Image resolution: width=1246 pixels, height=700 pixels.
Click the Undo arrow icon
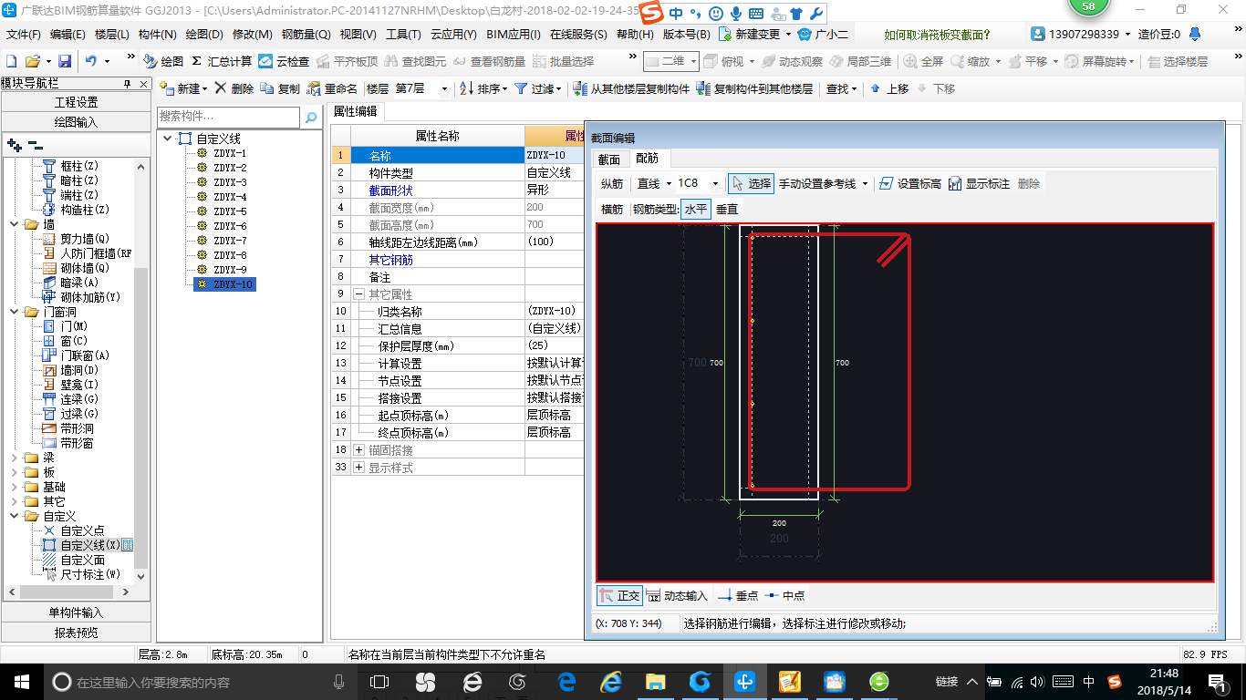point(91,61)
